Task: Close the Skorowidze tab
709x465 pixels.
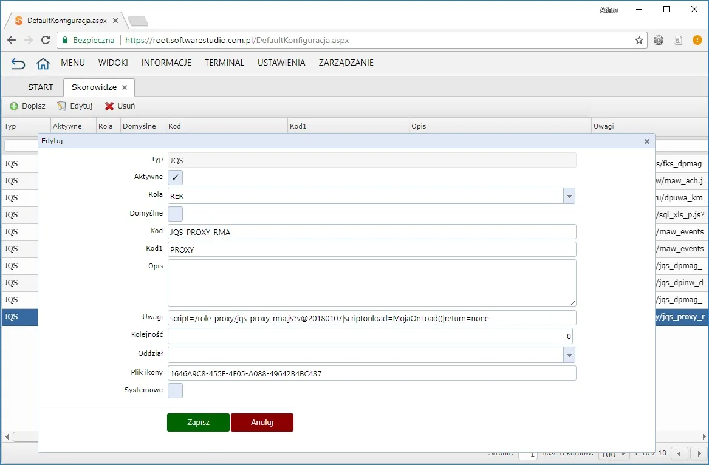Action: (125, 87)
